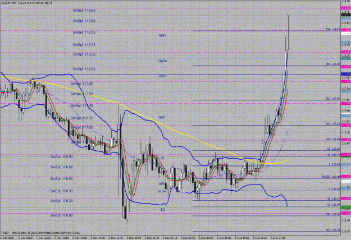Click the Open price label

click(162, 61)
